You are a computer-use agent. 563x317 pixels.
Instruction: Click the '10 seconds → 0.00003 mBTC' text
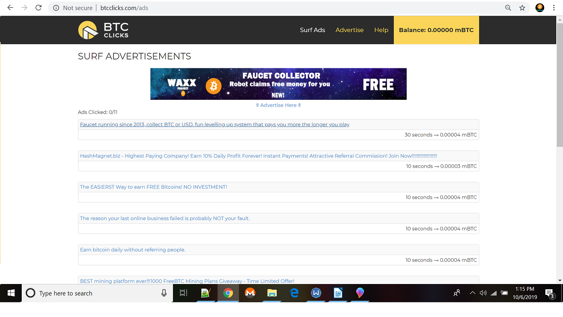[442, 166]
